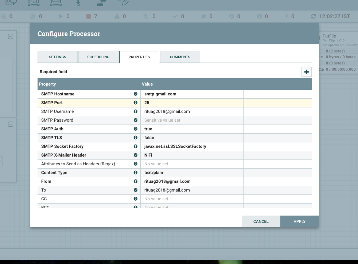The height and width of the screenshot is (264, 358).
Task: Click the 12:02:27 IST last refresh time
Action: (334, 16)
